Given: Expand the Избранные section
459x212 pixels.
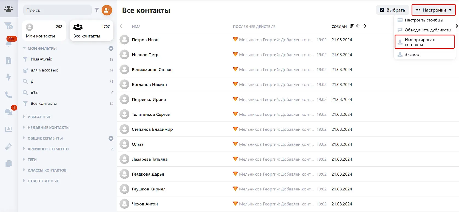Looking at the screenshot, I should pos(39,117).
